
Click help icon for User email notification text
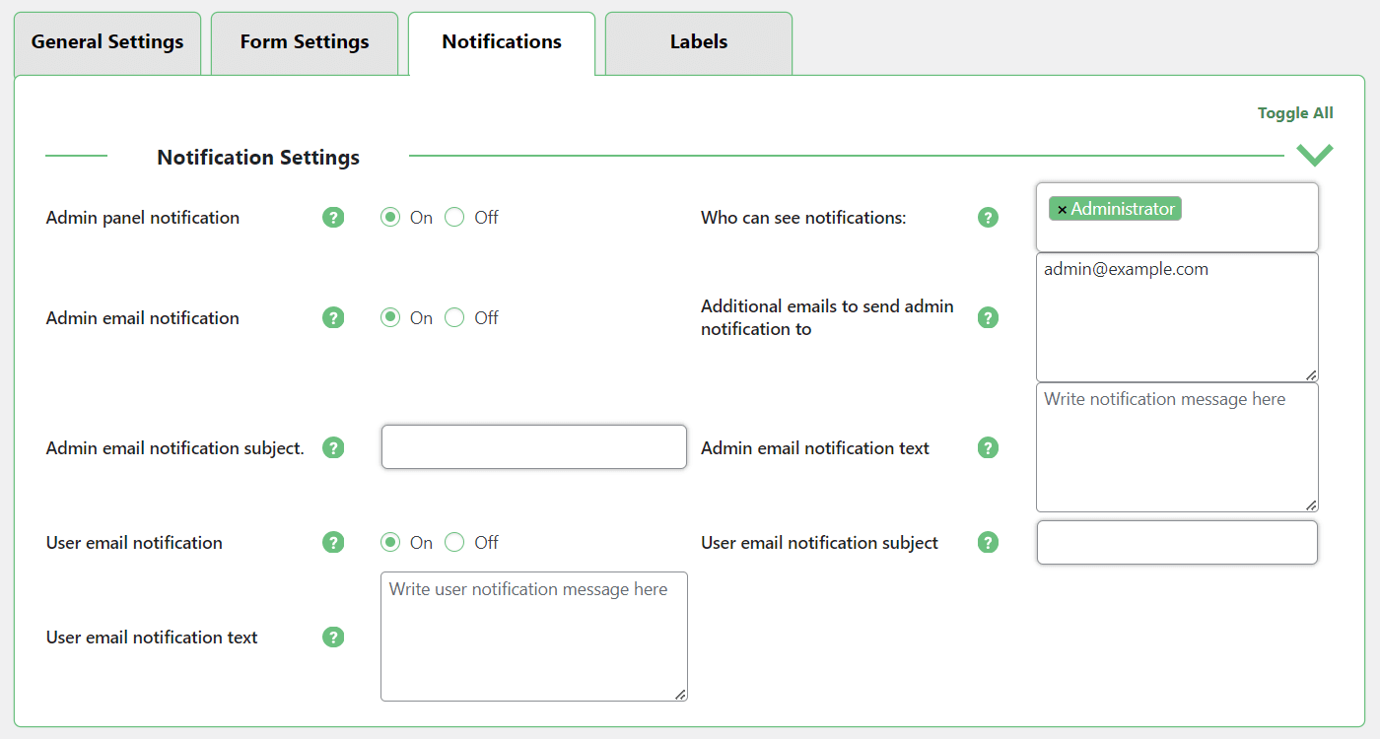pyautogui.click(x=333, y=638)
